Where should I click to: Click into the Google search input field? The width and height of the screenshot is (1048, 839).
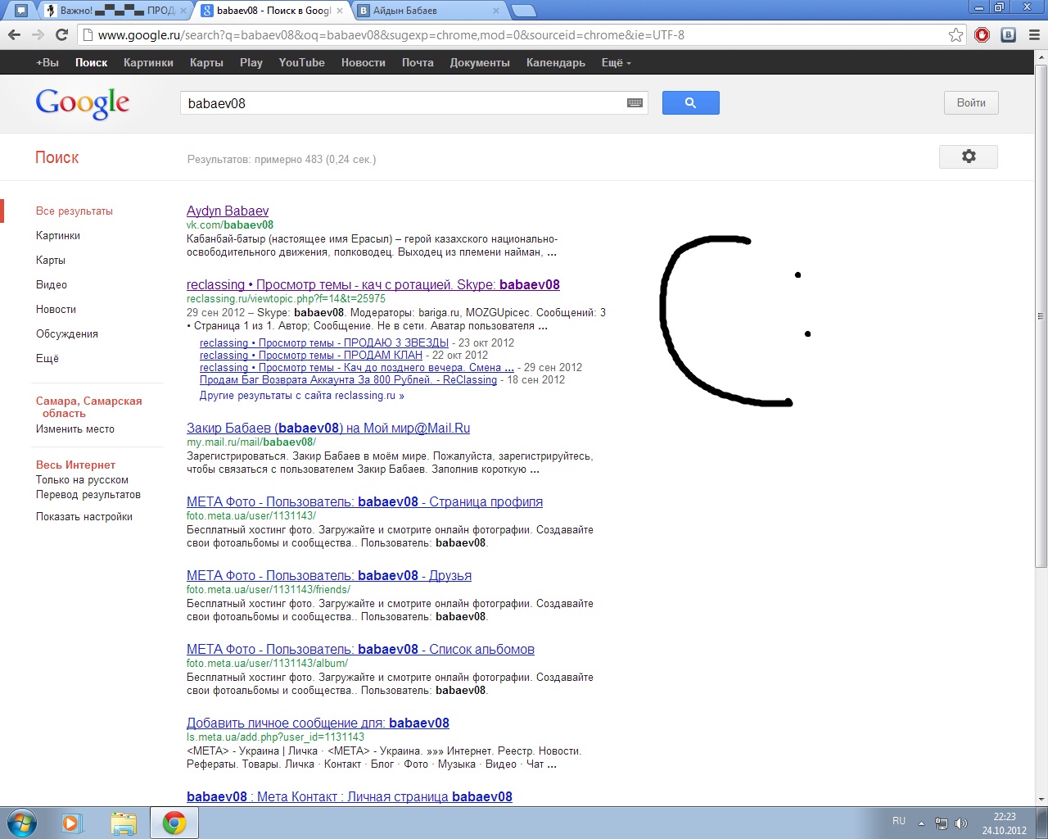[x=401, y=103]
